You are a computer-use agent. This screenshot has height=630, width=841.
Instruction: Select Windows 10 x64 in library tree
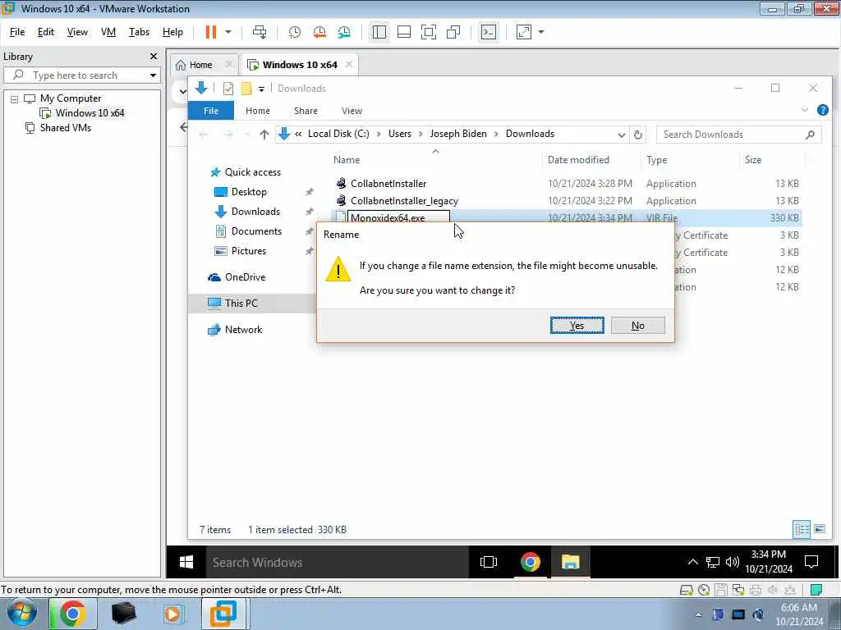click(x=90, y=113)
